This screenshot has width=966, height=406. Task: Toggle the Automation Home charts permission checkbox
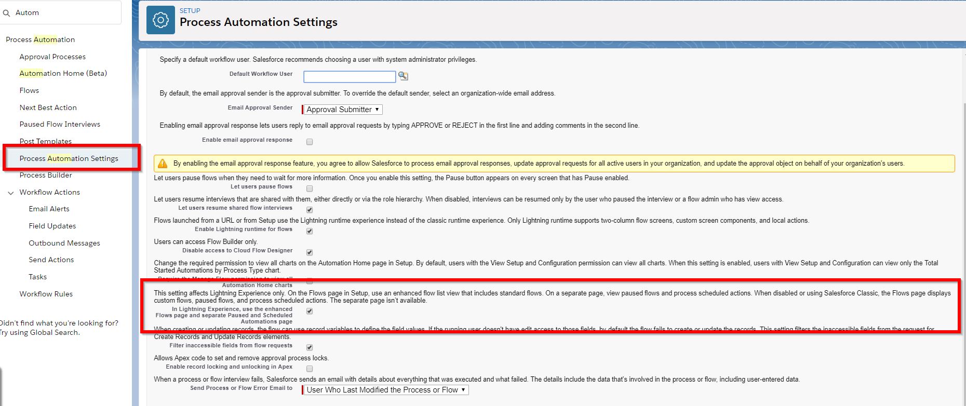pos(310,281)
